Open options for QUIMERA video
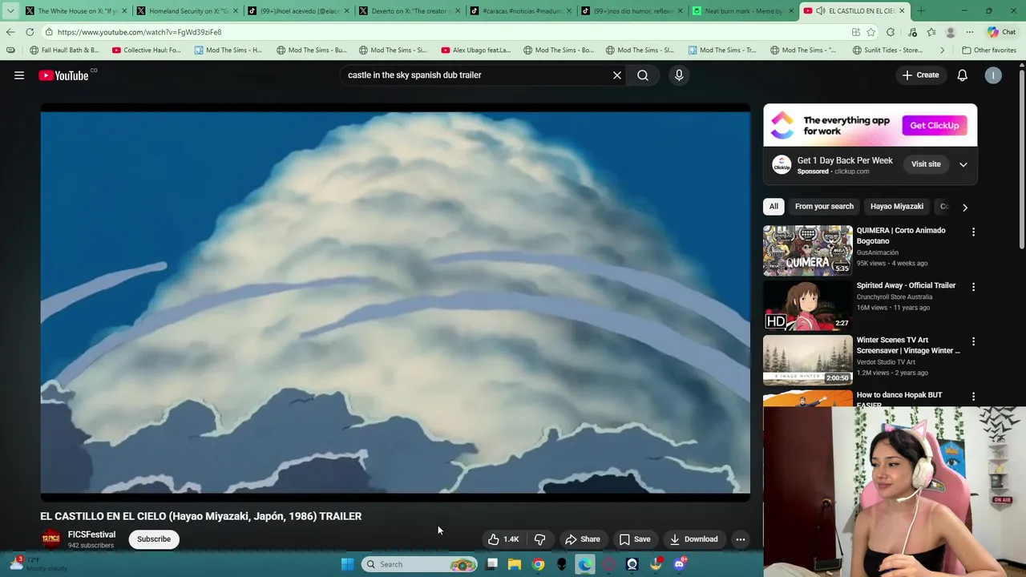 pyautogui.click(x=973, y=232)
